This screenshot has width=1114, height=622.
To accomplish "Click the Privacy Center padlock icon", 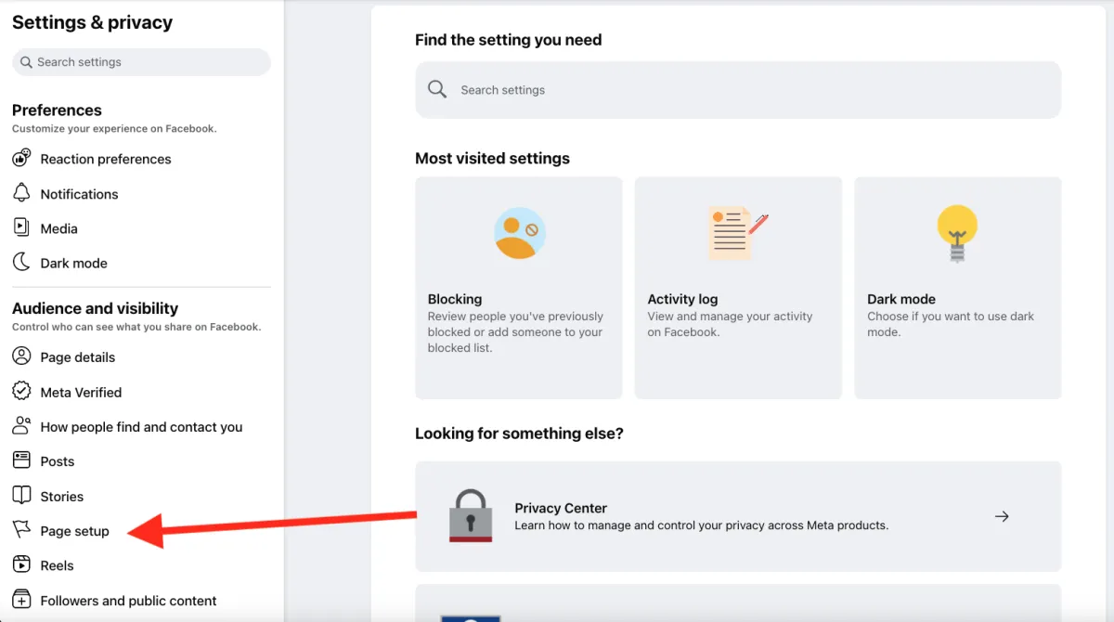I will [x=471, y=515].
